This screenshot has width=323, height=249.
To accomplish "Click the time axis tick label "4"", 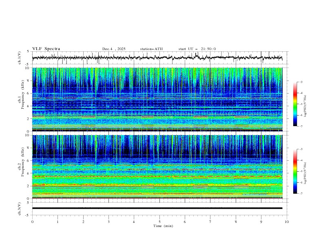I will pyautogui.click(x=134, y=222).
